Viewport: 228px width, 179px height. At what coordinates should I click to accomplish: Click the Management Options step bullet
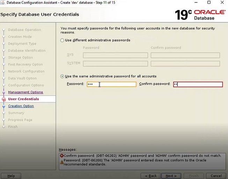click(3, 92)
